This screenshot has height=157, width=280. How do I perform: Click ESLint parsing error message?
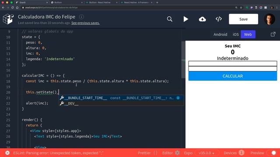[x=58, y=153]
